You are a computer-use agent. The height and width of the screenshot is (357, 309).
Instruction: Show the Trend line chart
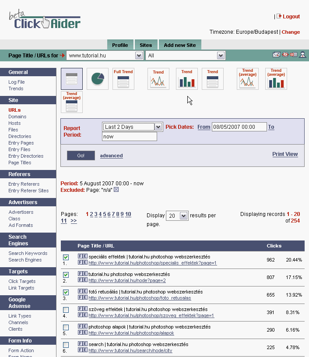pos(158,79)
